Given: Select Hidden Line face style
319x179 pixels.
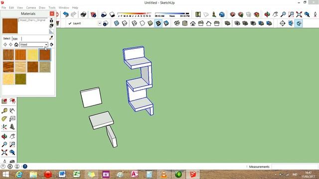Looking at the screenshot, I should pyautogui.click(x=142, y=23).
